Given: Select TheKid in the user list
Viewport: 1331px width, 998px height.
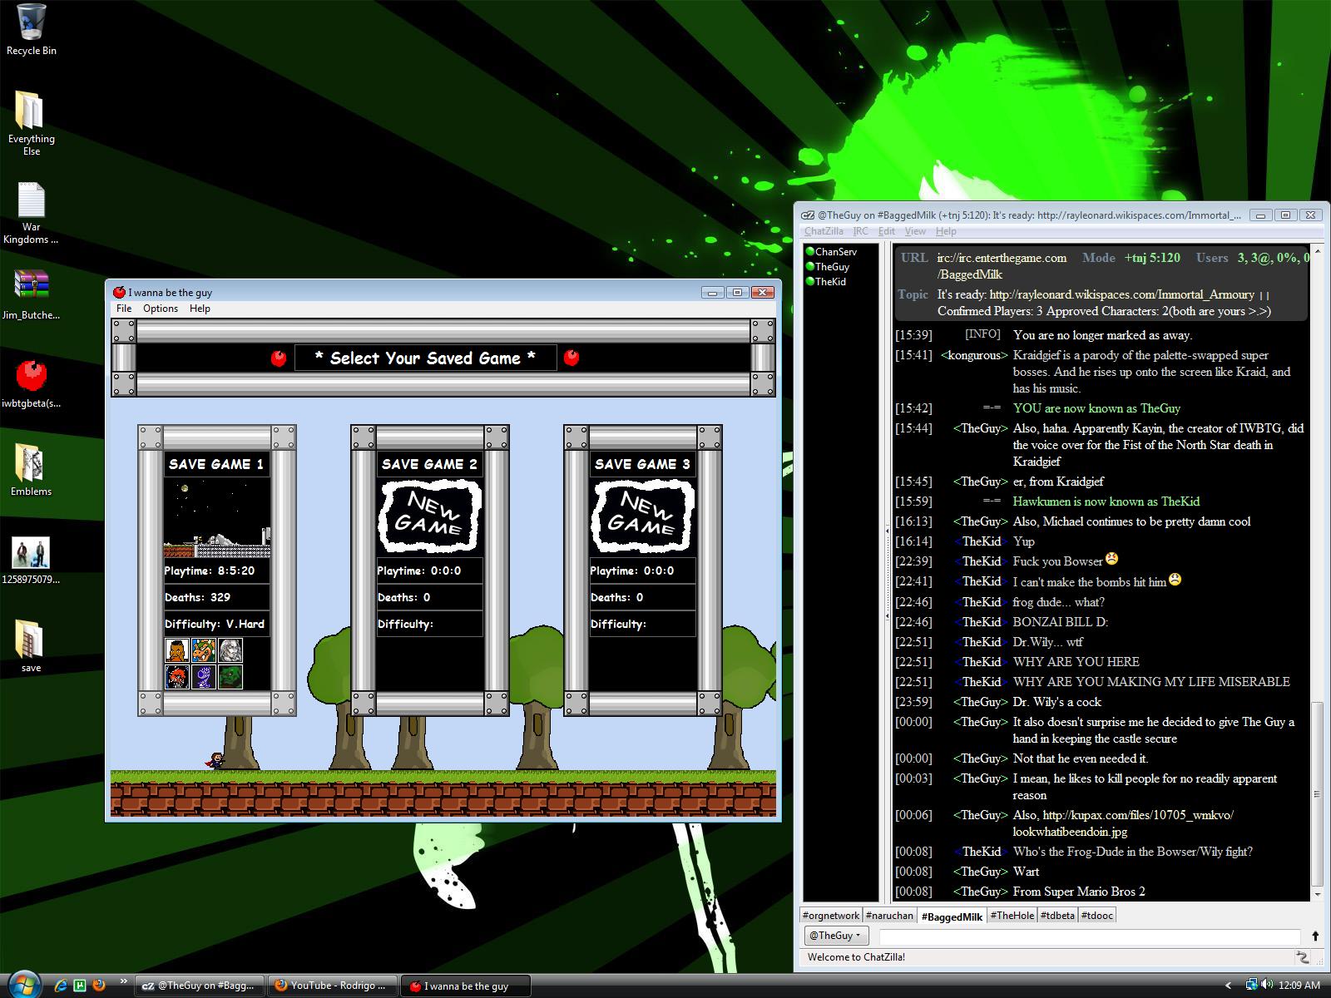Looking at the screenshot, I should point(830,282).
